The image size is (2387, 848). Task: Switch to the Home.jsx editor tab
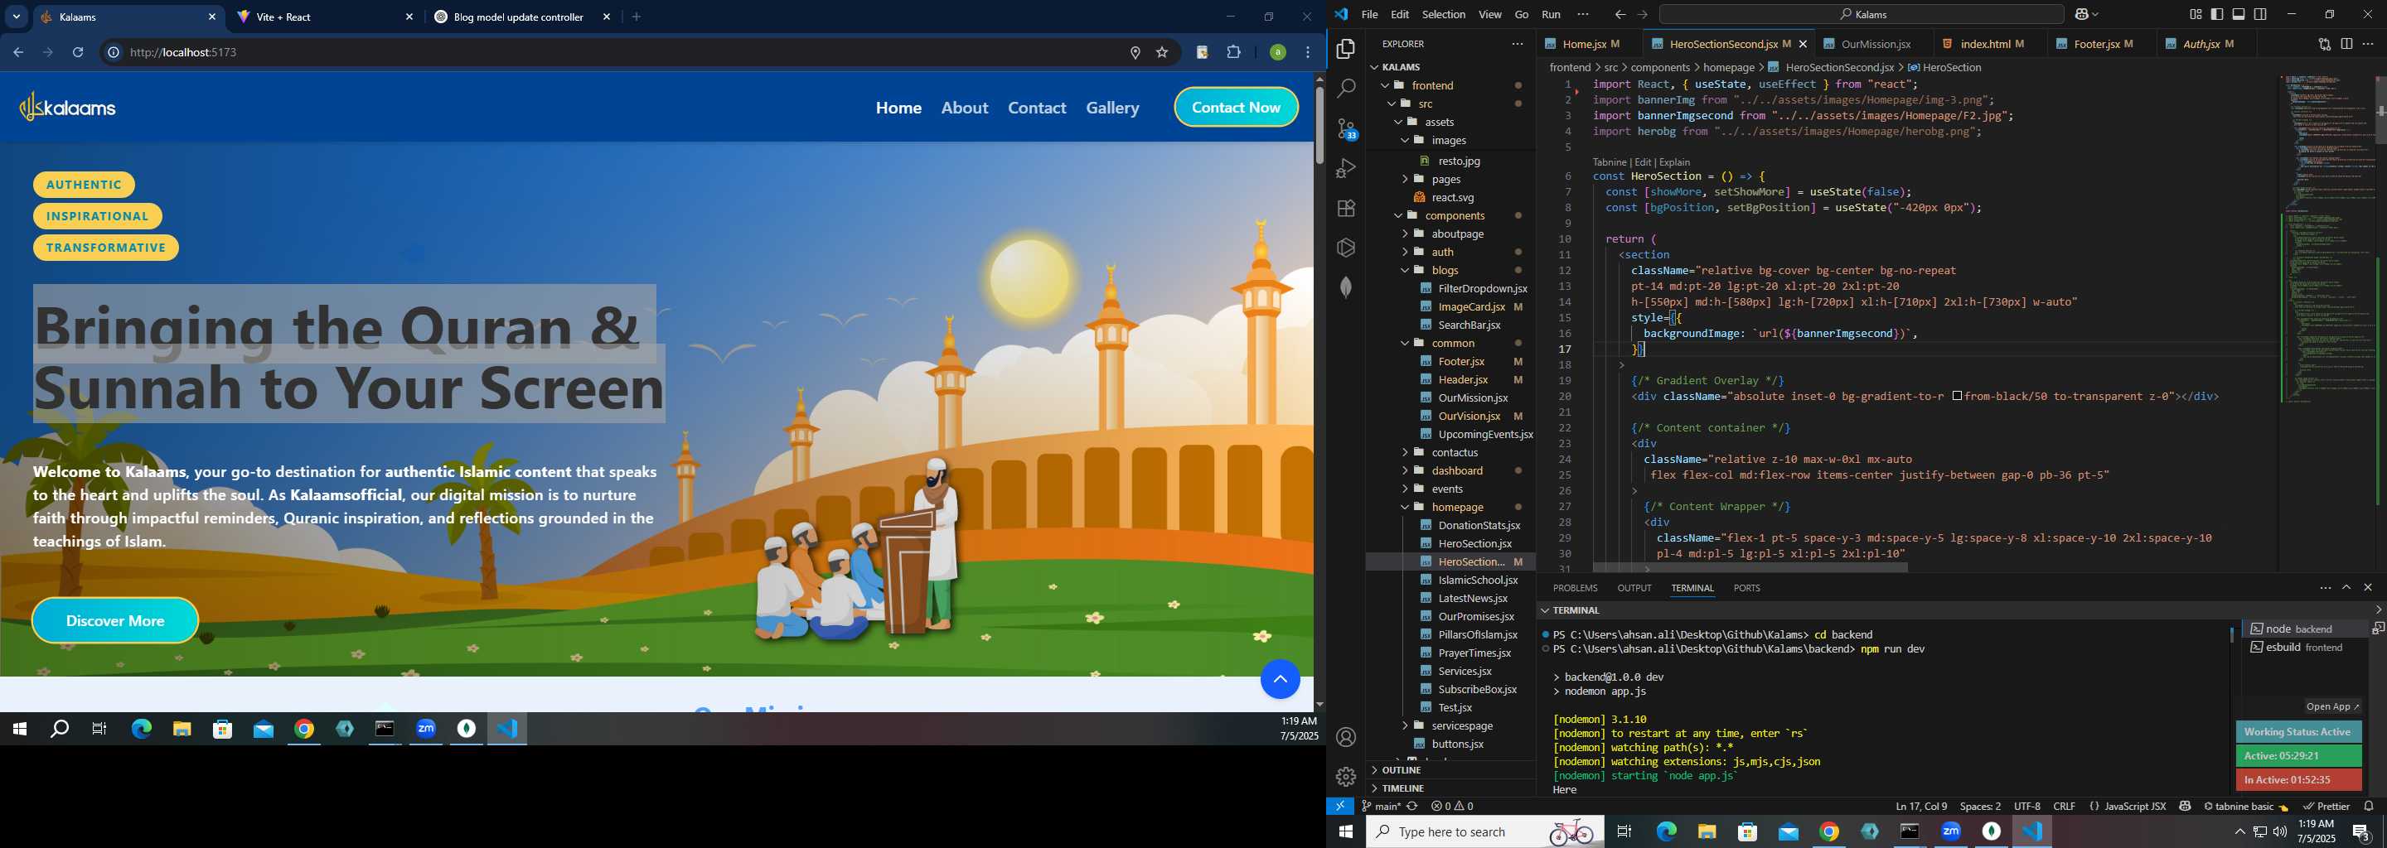click(1589, 44)
